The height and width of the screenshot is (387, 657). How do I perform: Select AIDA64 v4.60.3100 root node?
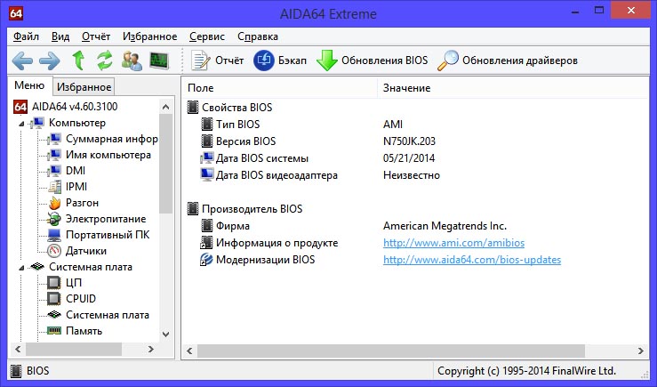[x=66, y=107]
